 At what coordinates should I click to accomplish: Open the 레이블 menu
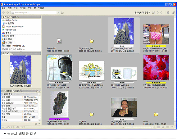click(x=23, y=8)
